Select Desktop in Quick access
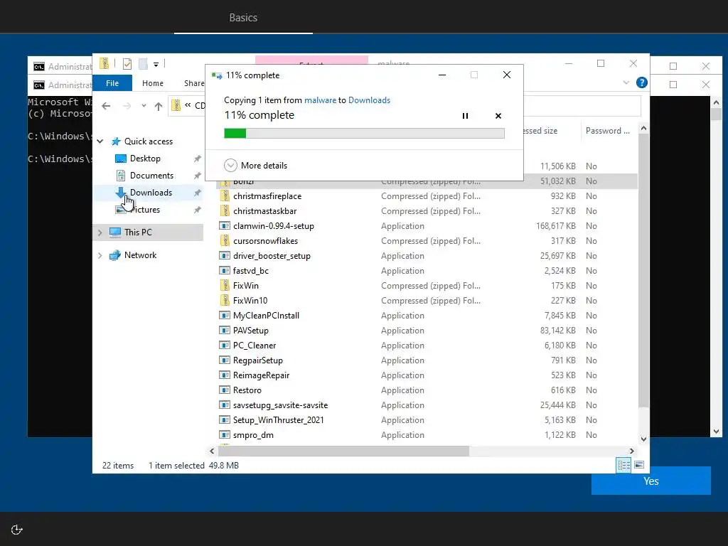Image resolution: width=728 pixels, height=546 pixels. [x=145, y=159]
